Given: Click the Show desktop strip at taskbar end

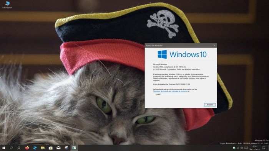Looking at the screenshot, I should click(268, 148).
